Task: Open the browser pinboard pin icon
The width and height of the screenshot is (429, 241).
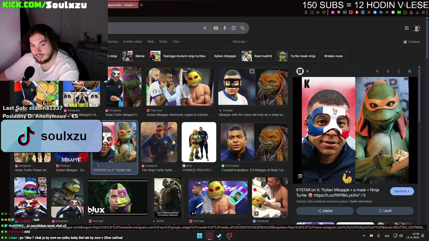Action: [306, 12]
